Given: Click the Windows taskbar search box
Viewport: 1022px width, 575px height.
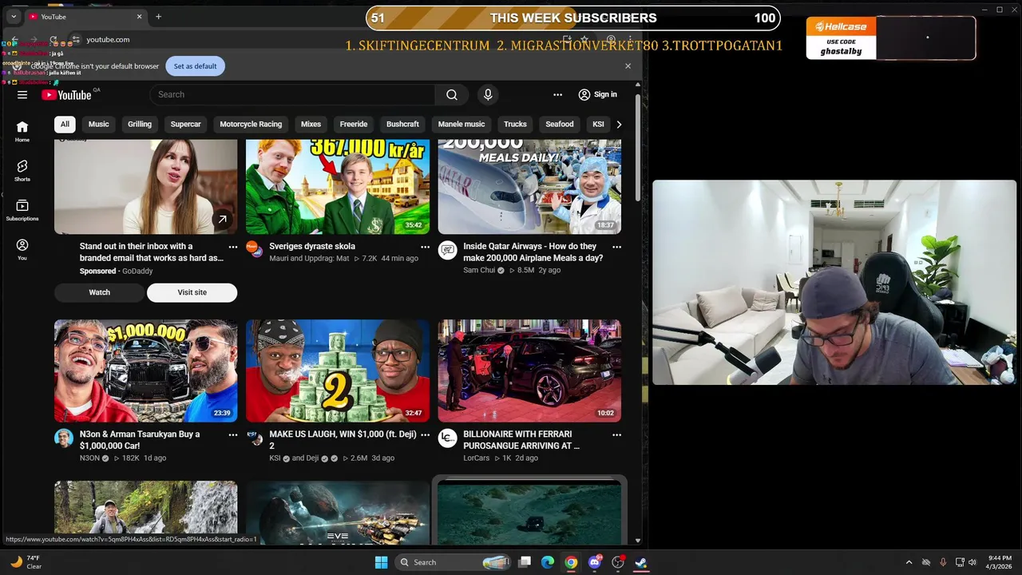Looking at the screenshot, I should pyautogui.click(x=453, y=562).
